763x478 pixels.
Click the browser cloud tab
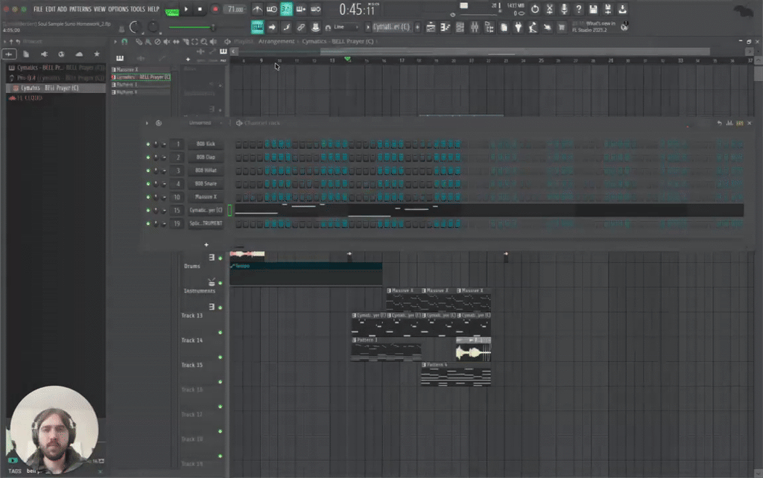[79, 54]
